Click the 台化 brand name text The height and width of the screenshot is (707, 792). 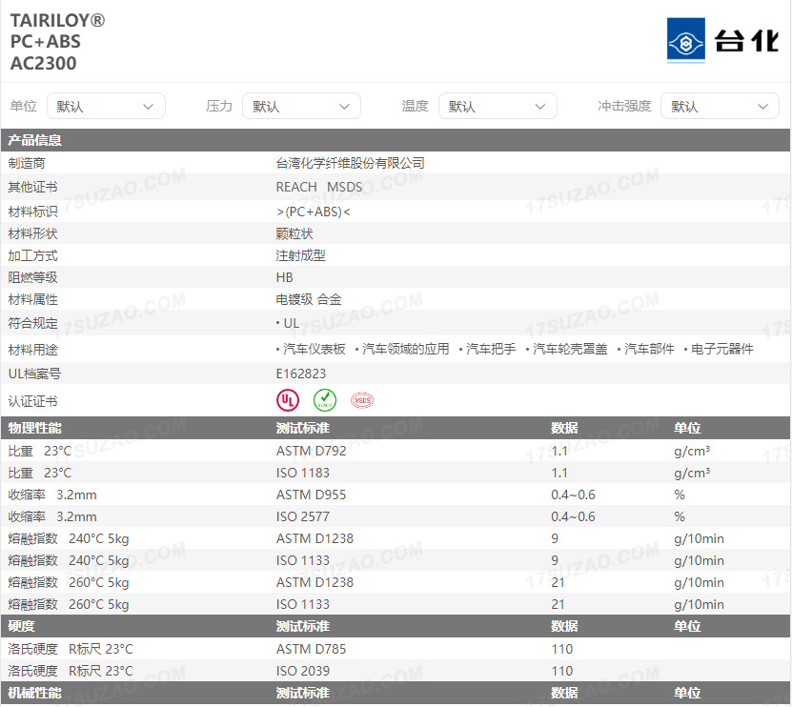tap(746, 40)
